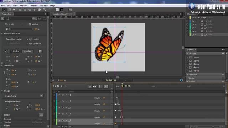The width and height of the screenshot is (228, 128).
Task: Collapse Position and Size section
Action: [x=2, y=34]
